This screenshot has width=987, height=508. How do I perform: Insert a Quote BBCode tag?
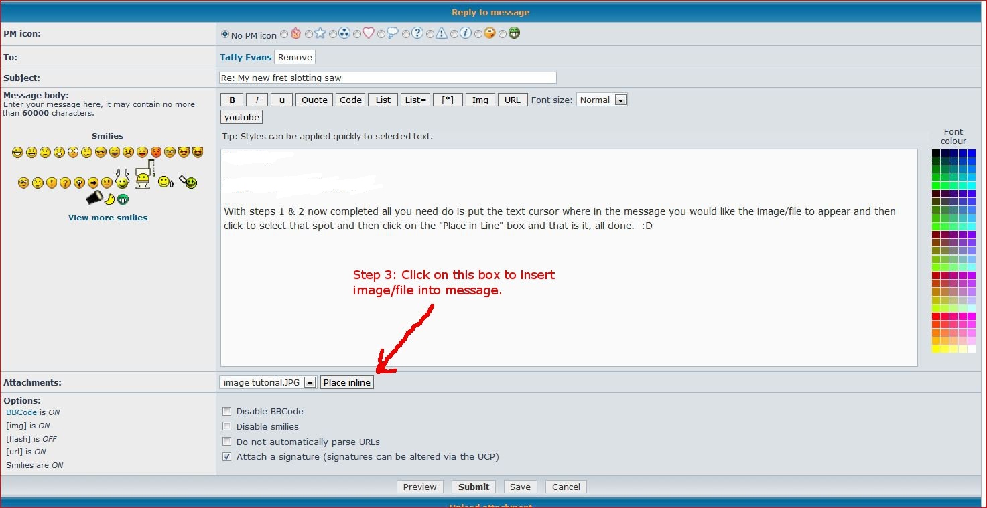tap(314, 100)
